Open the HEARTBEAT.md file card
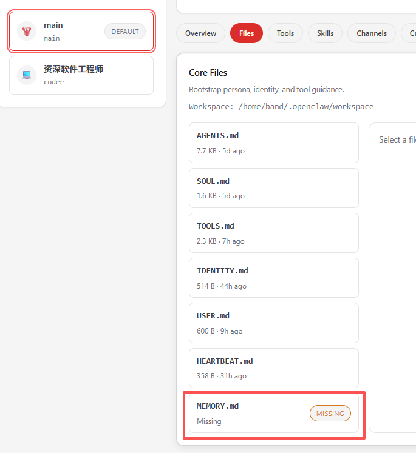Viewport: 416px width, 453px height. click(274, 368)
